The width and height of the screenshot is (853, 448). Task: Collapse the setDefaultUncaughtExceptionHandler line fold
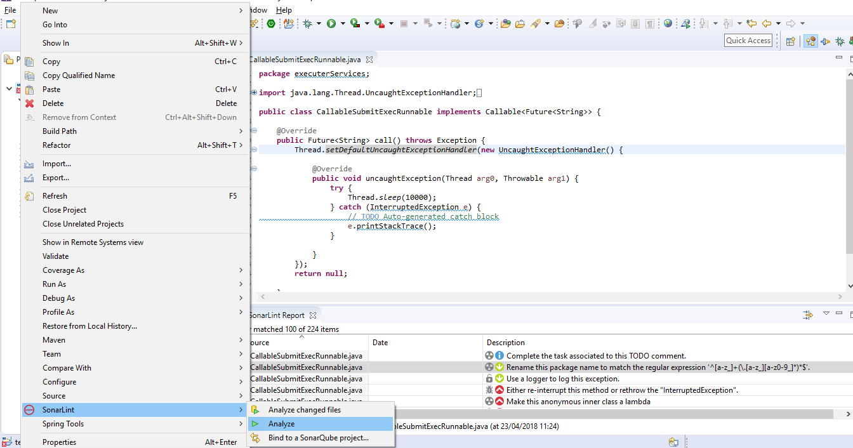(255, 150)
